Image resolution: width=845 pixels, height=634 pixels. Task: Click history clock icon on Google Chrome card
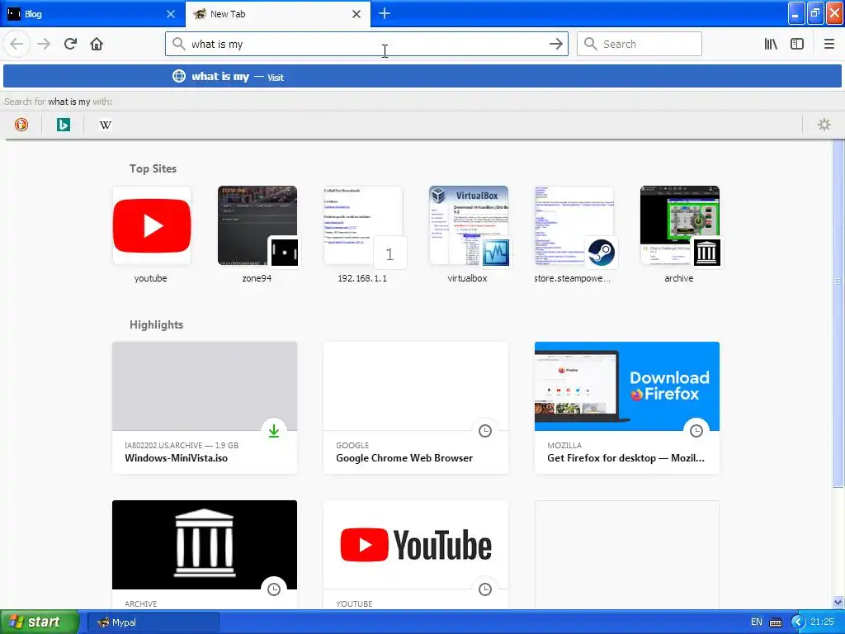(x=485, y=431)
